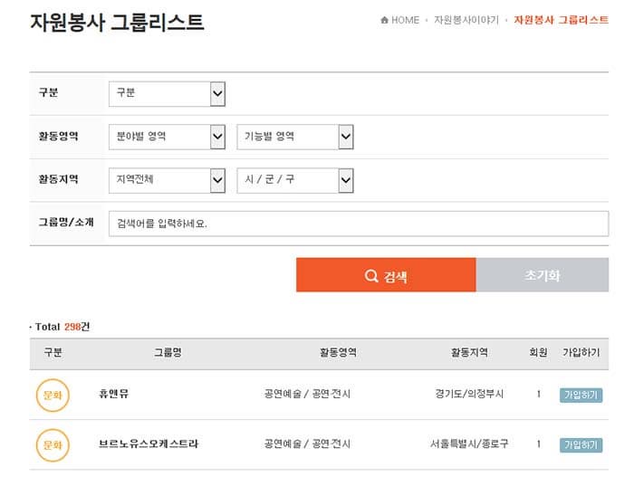Viewport: 634px width, 477px height.
Task: Open the 시 / 군 / 구 dropdown
Action: [x=295, y=180]
